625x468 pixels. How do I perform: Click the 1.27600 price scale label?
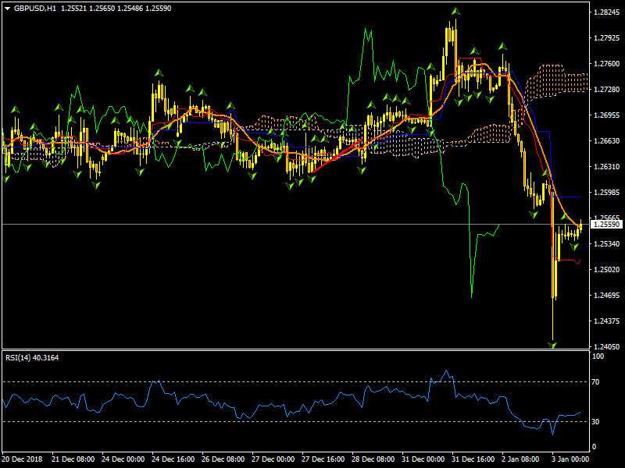click(x=606, y=64)
